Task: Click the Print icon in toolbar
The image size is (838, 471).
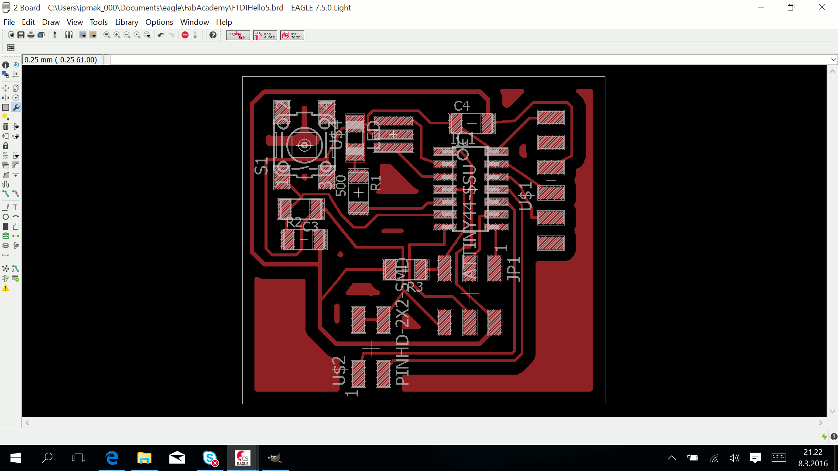Action: (31, 35)
